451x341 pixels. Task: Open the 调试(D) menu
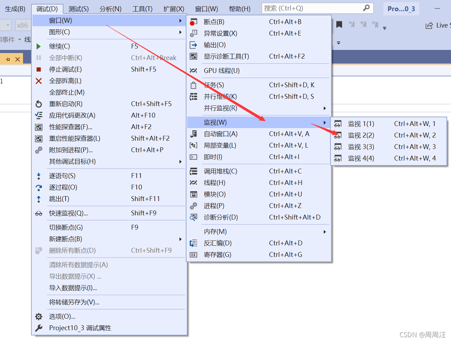[x=47, y=9]
